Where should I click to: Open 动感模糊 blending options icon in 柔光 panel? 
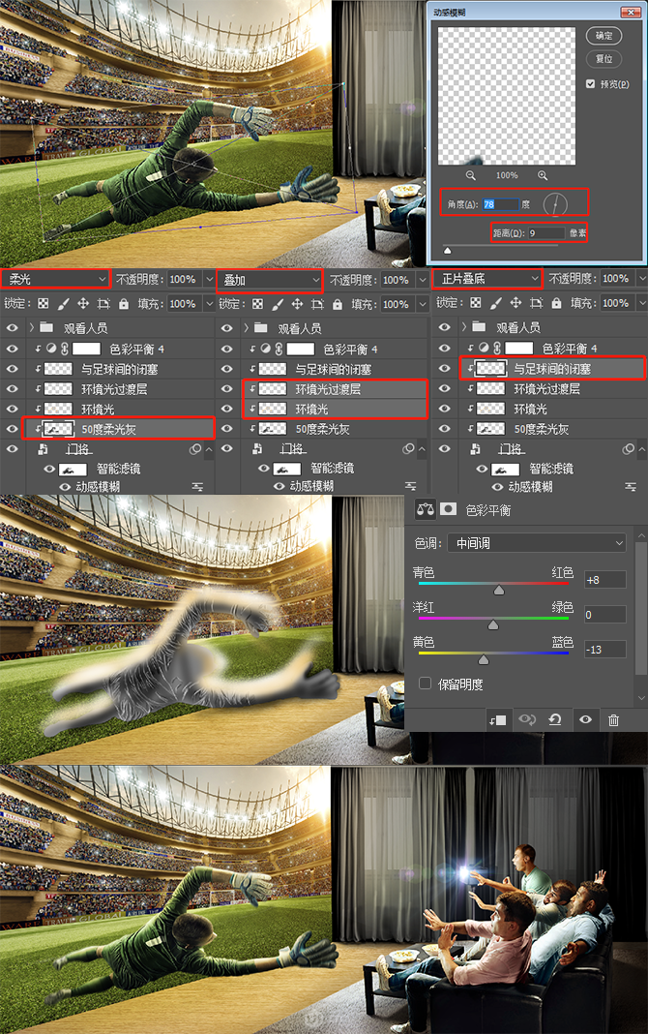coord(197,487)
